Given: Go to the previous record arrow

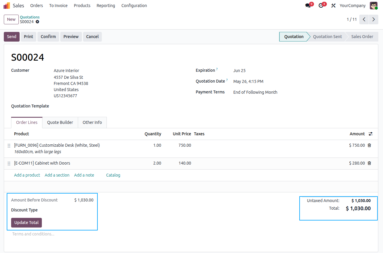Looking at the screenshot, I should (364, 19).
